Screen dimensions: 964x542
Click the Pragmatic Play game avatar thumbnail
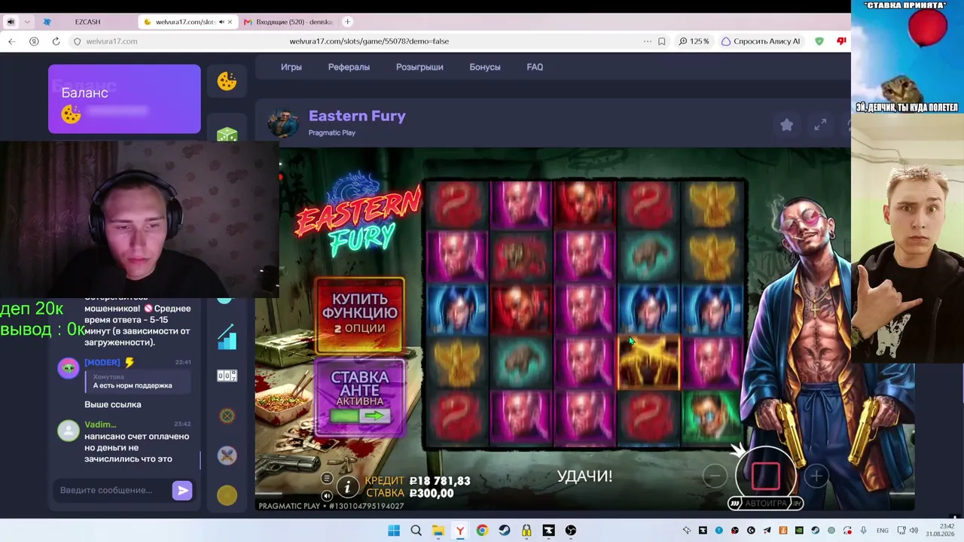pos(283,124)
